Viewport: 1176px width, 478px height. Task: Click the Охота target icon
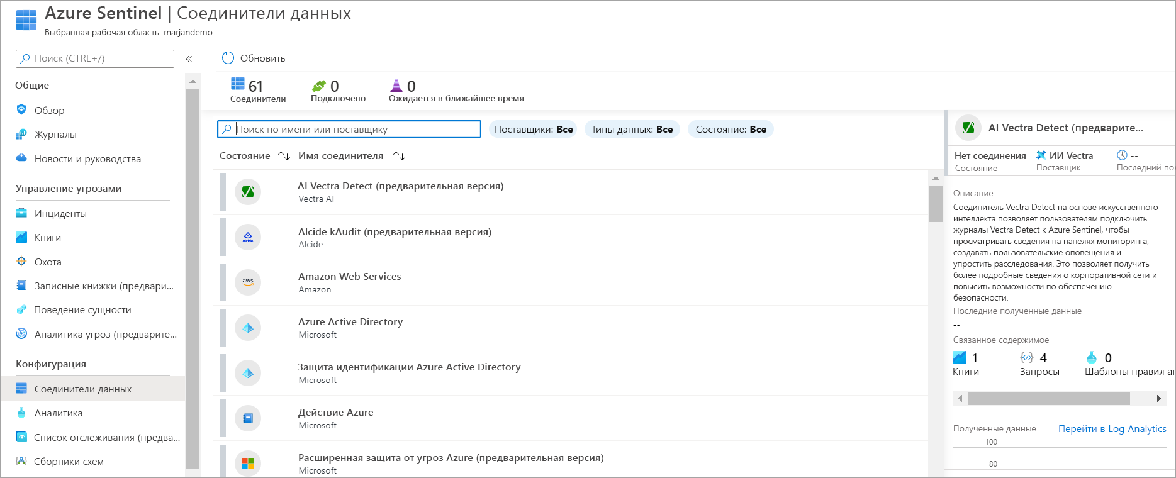[x=21, y=261]
